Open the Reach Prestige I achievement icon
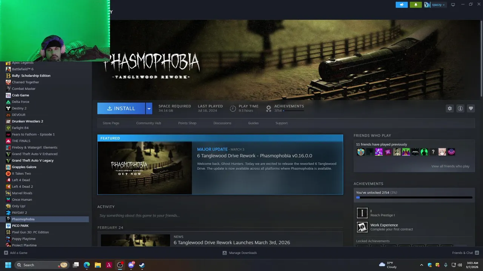The width and height of the screenshot is (483, 271). (x=362, y=213)
